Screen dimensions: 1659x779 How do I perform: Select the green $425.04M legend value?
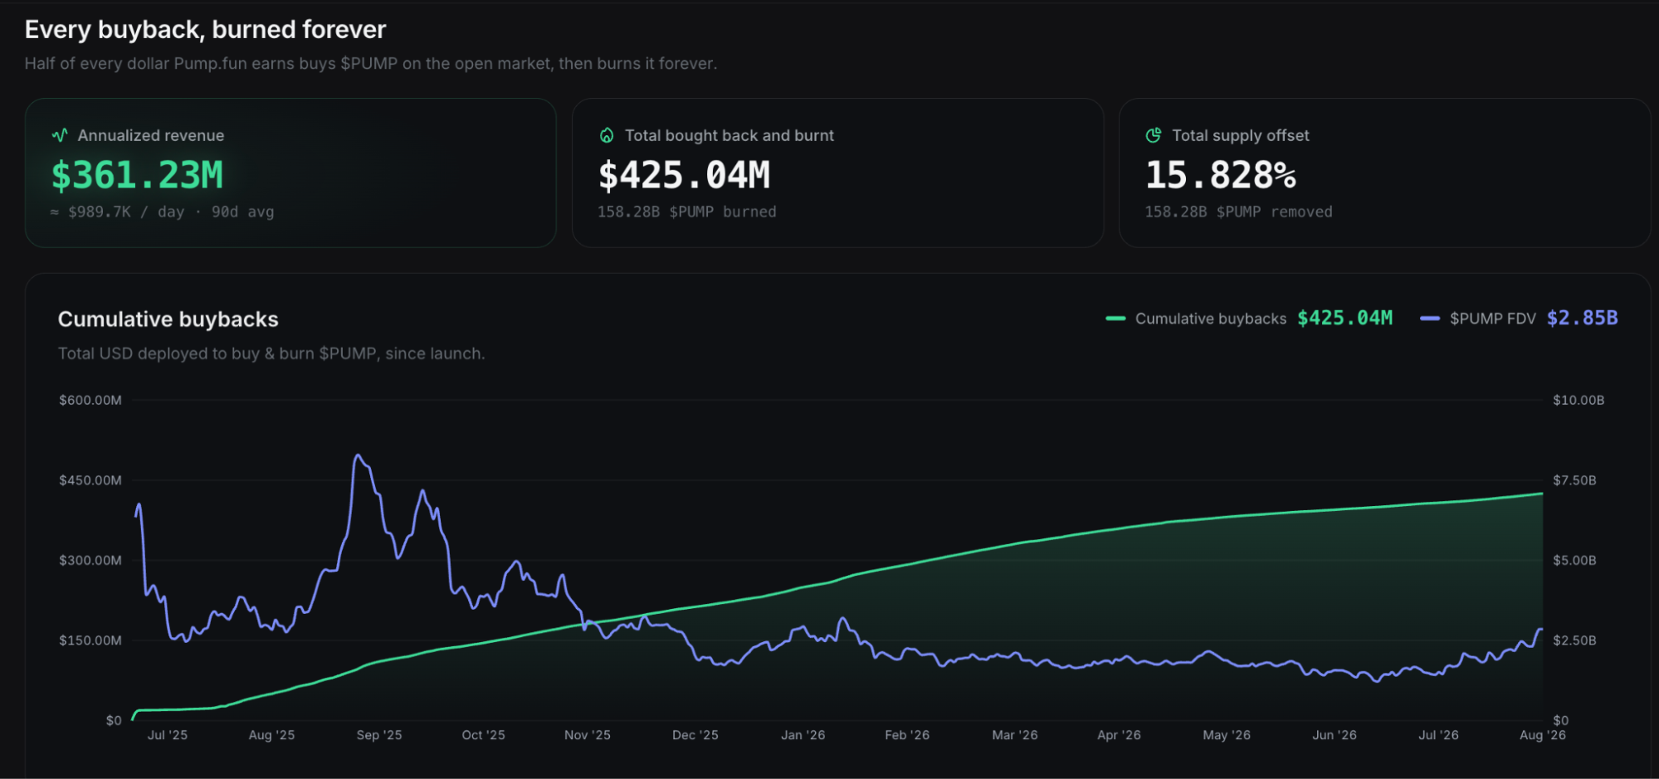[1345, 319]
